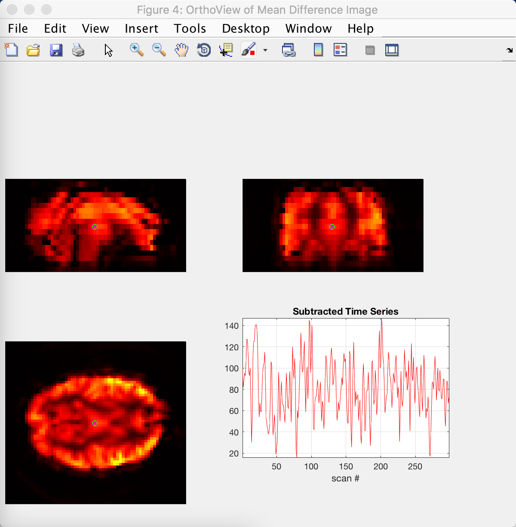Image resolution: width=516 pixels, height=527 pixels.
Task: Open the Help menu
Action: click(361, 28)
